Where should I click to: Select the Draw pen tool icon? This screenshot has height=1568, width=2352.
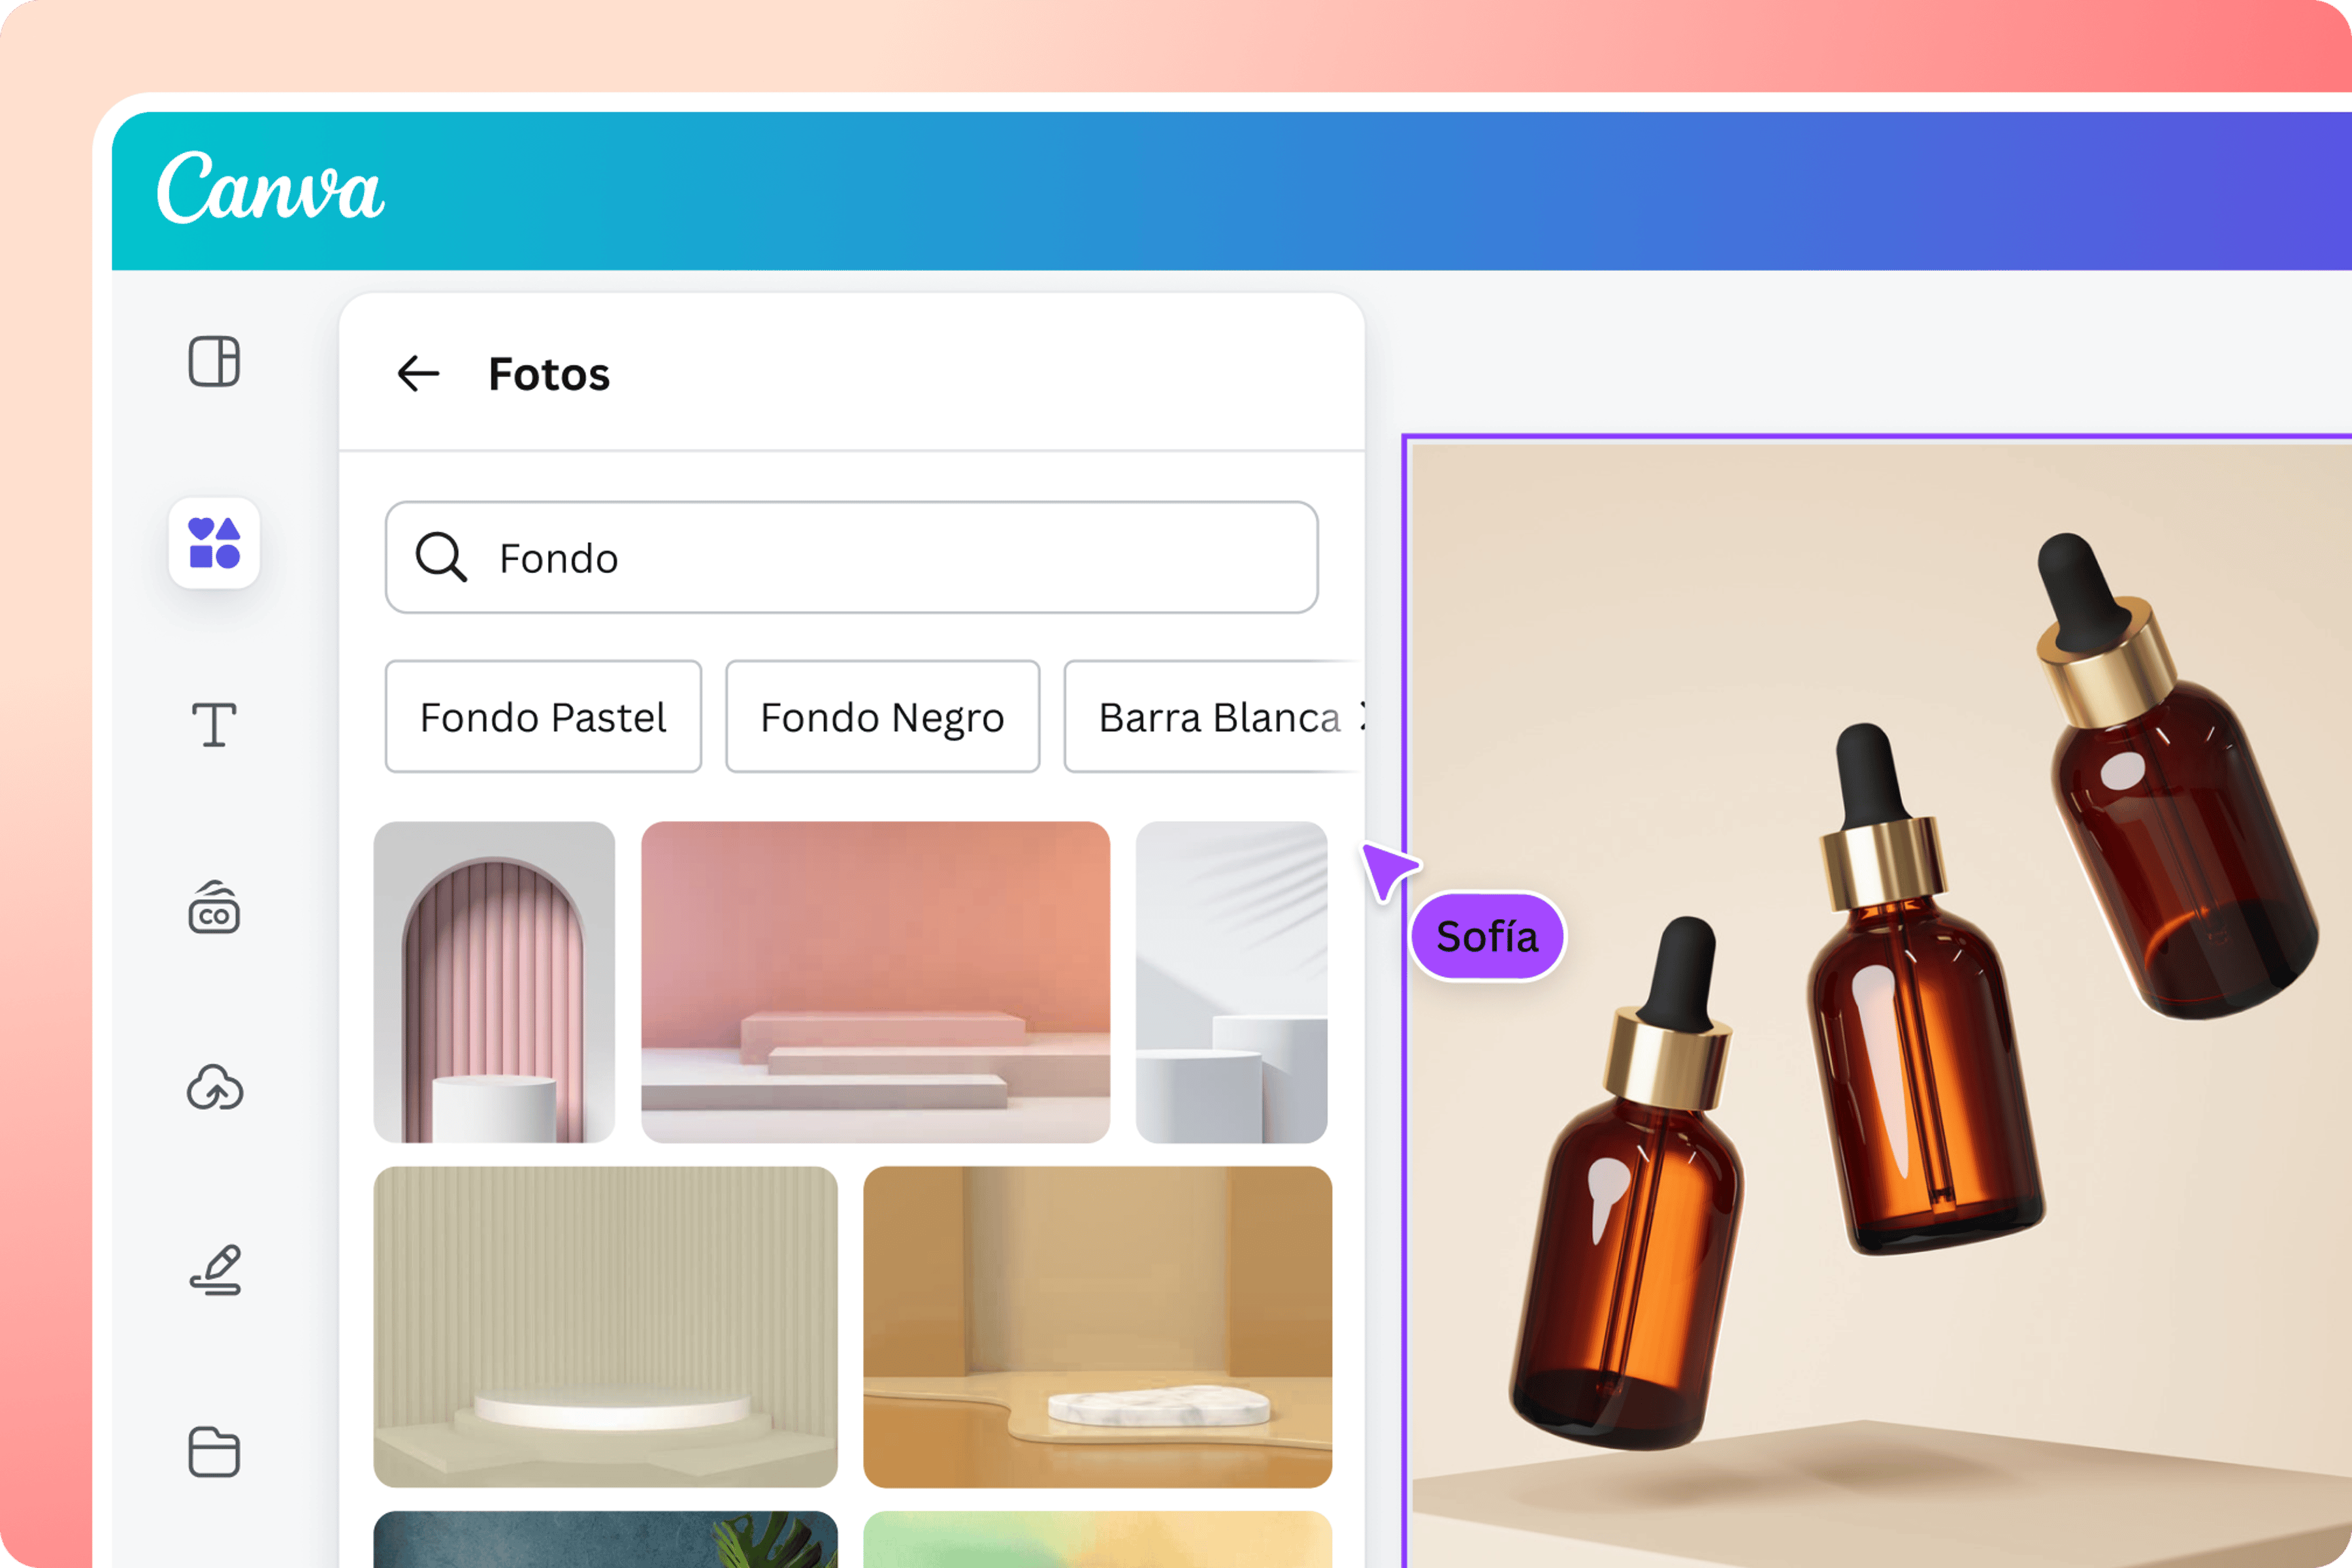(x=215, y=1270)
